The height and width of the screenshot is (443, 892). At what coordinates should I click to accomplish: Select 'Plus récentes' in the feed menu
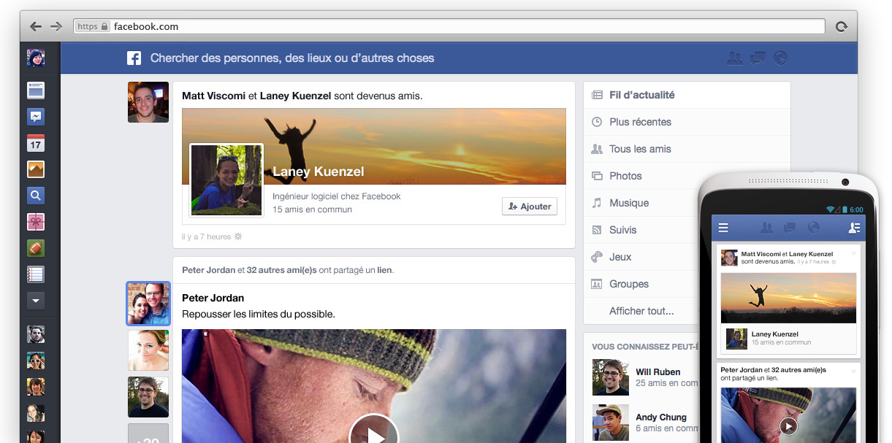tap(640, 122)
